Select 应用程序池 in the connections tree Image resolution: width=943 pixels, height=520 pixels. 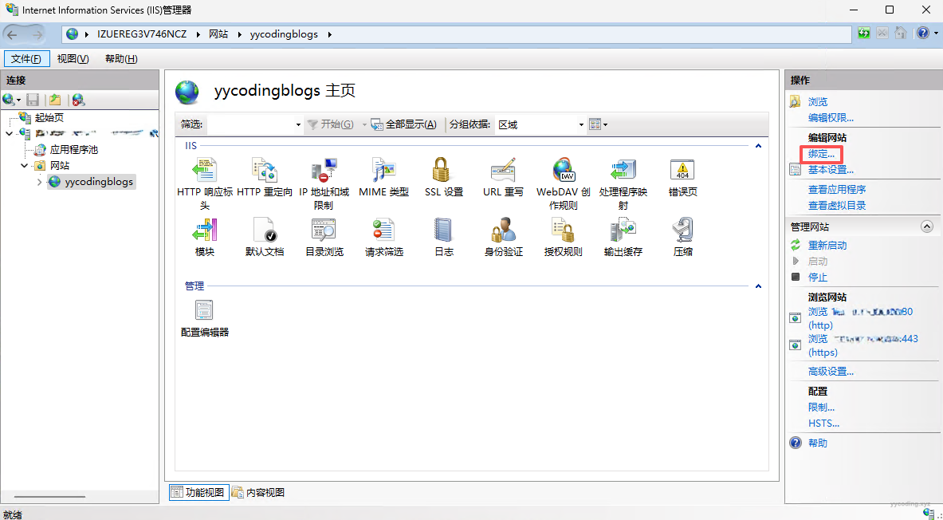click(74, 149)
